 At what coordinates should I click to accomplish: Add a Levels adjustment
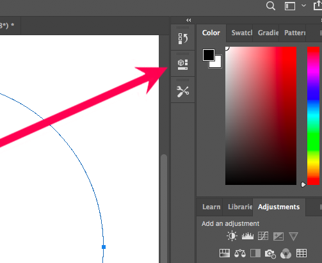248,236
